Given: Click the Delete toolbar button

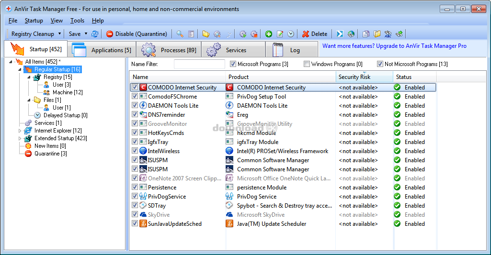Looking at the screenshot, I should [315, 34].
